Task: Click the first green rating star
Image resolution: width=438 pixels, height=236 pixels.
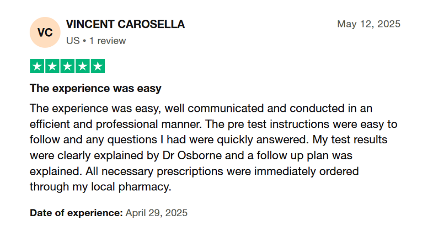Action: (x=37, y=66)
